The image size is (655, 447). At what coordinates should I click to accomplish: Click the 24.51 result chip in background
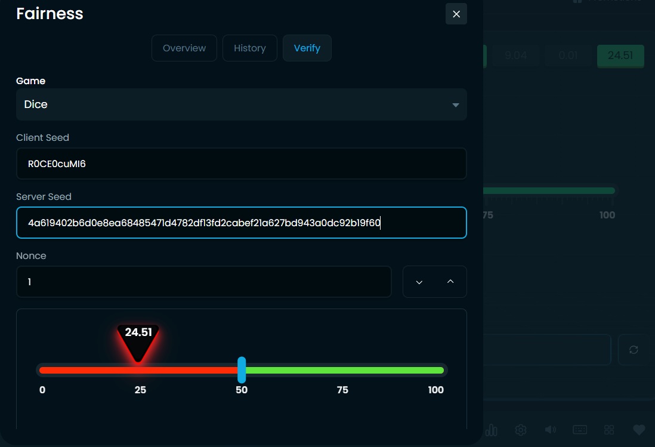[x=620, y=56]
